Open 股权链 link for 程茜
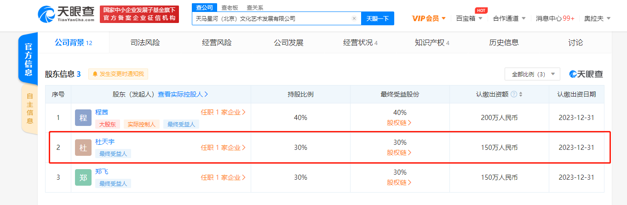The image size is (627, 205). [x=399, y=123]
